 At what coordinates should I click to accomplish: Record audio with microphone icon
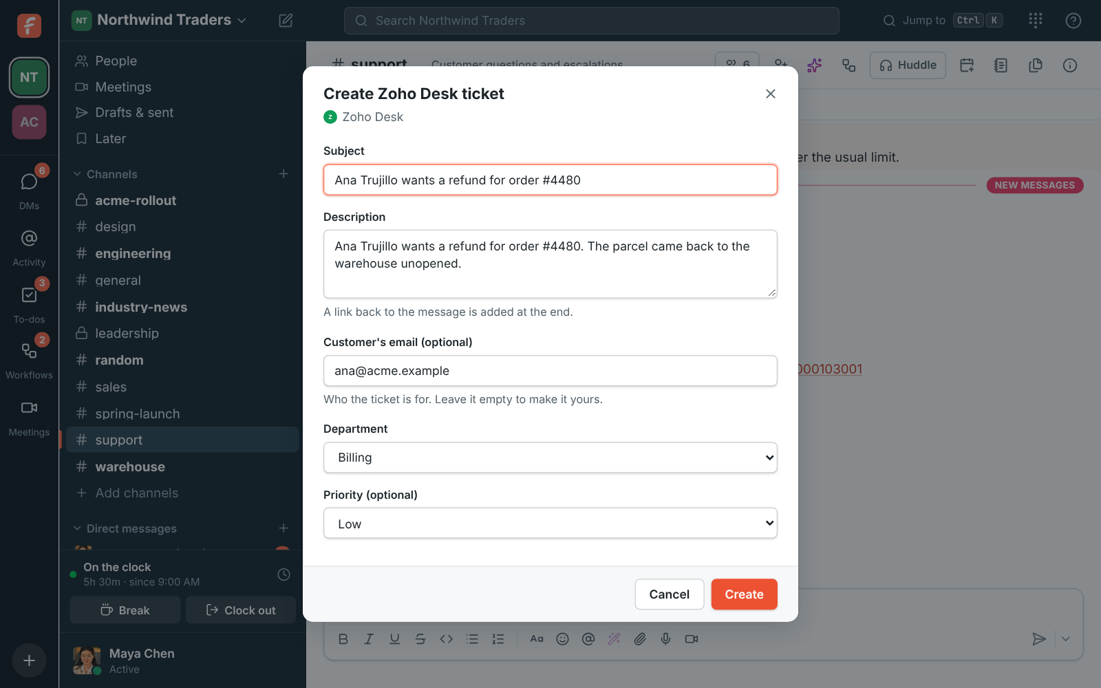665,639
